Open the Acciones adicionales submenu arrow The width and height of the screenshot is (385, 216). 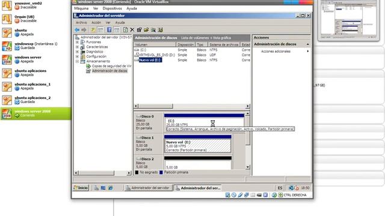tap(307, 52)
